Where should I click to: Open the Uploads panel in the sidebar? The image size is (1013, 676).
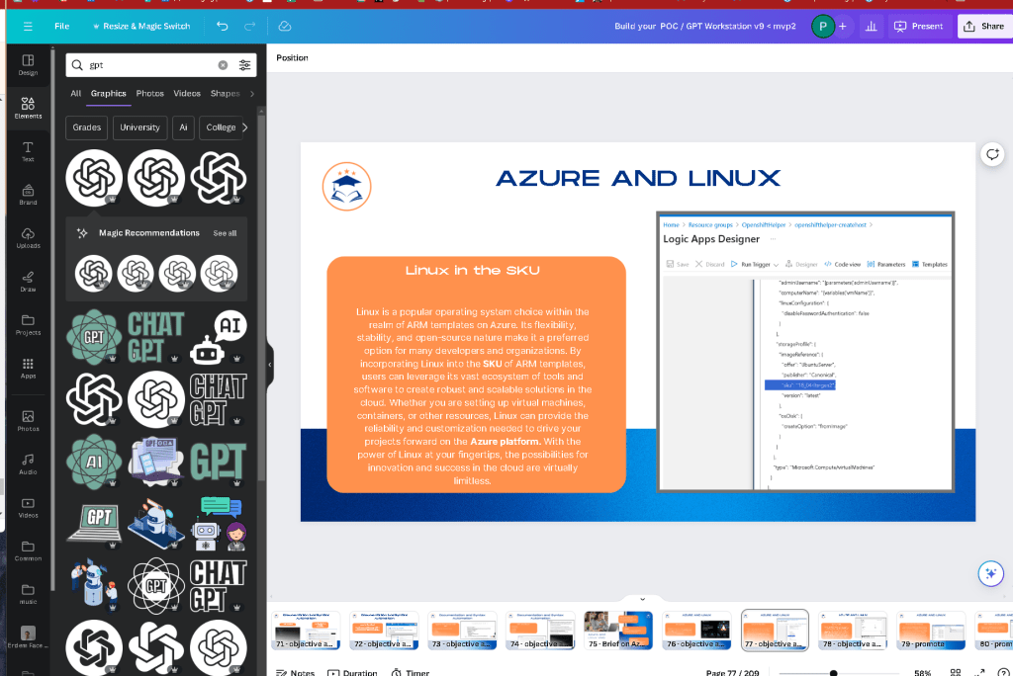tap(28, 237)
